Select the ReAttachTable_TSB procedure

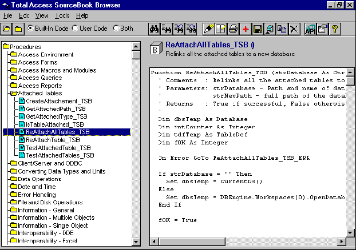[x=53, y=140]
